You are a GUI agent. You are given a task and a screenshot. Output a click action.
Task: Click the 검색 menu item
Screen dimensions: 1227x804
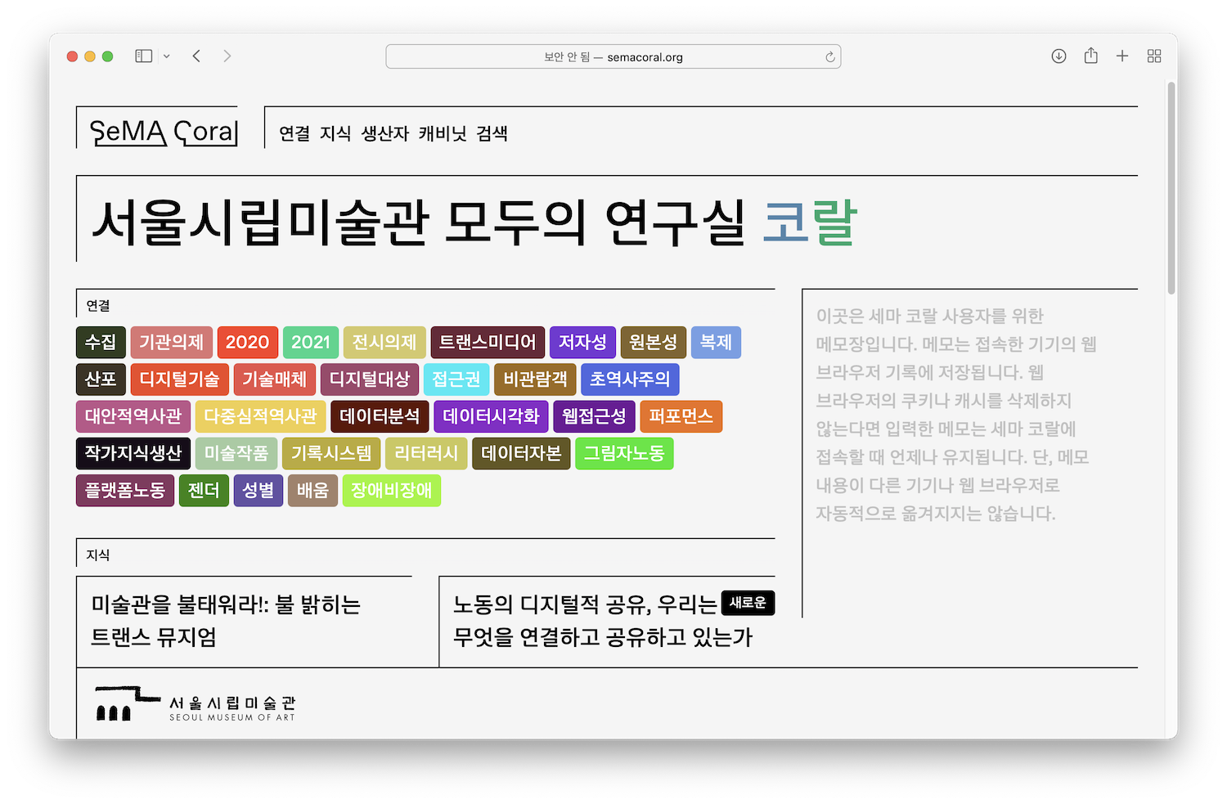click(492, 133)
